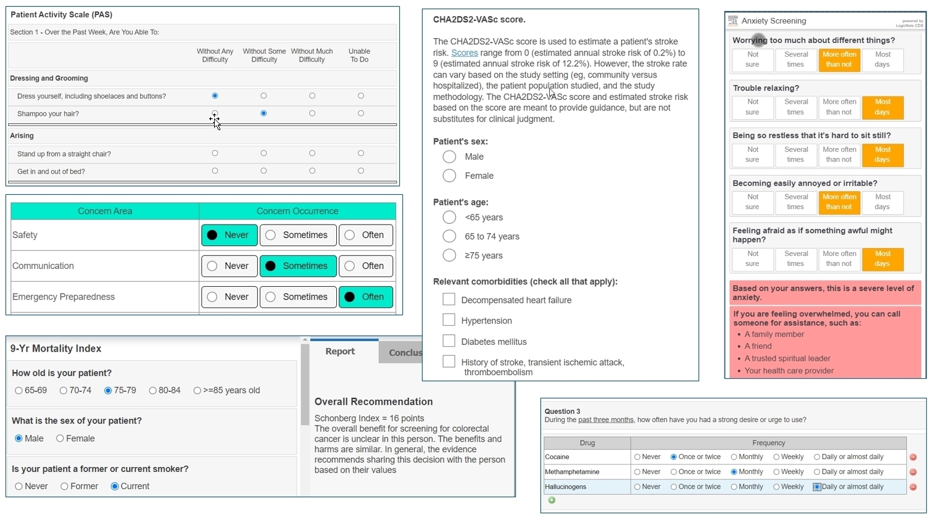Select Often for Safety concern
This screenshot has width=936, height=520.
[x=366, y=235]
